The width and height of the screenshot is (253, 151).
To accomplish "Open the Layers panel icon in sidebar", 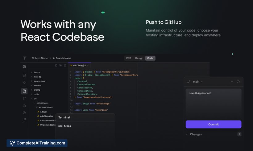I will point(24,75).
